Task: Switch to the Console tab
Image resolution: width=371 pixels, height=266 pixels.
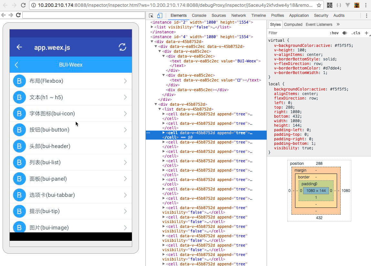Action: pyautogui.click(x=199, y=16)
